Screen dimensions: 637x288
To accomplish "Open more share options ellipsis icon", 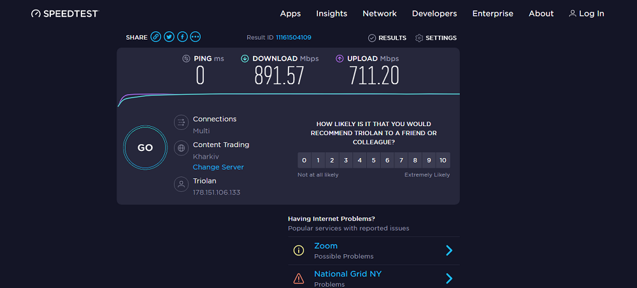I will point(196,37).
